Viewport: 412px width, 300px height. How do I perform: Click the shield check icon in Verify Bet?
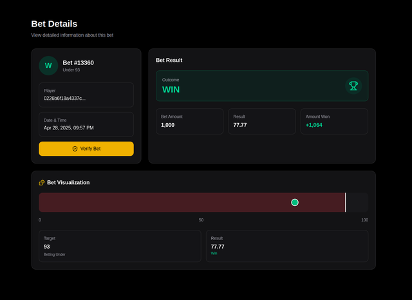pyautogui.click(x=75, y=149)
